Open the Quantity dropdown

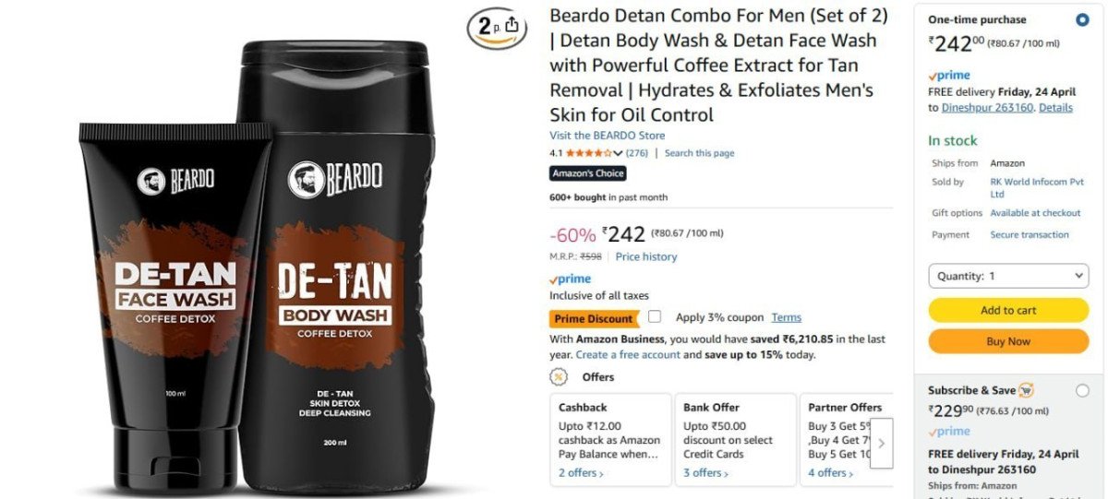pyautogui.click(x=1008, y=276)
